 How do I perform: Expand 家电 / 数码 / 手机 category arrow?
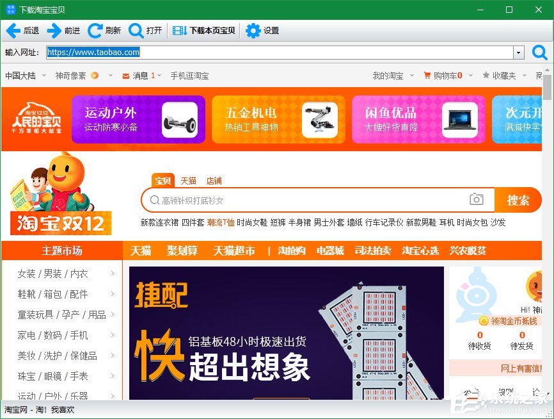113,335
